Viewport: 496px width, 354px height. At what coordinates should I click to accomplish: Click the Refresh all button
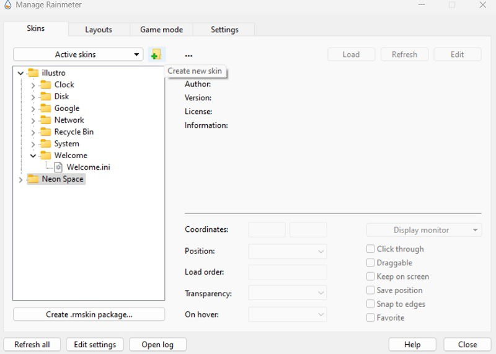[32, 345]
